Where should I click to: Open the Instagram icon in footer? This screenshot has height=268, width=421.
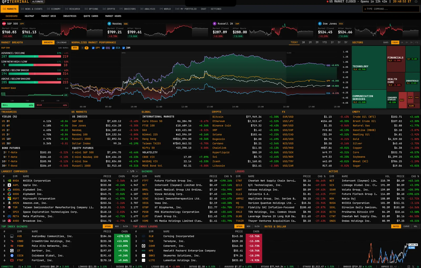(409, 266)
